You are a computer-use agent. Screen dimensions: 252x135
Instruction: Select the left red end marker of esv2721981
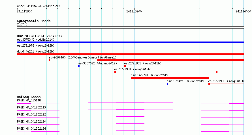pos(115,72)
